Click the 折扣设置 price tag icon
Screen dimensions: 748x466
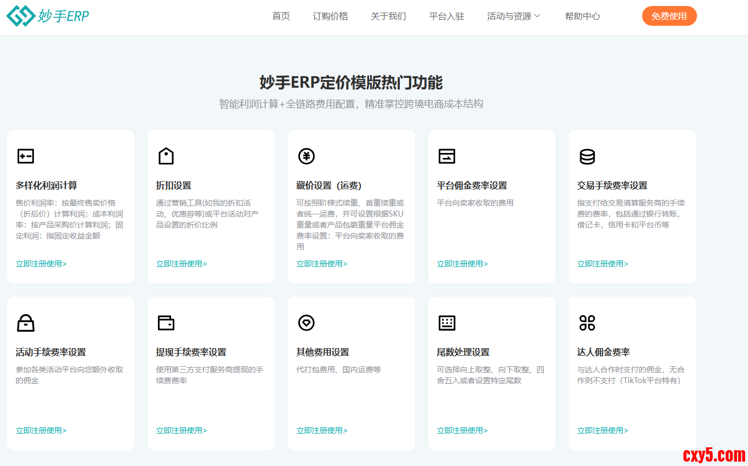166,156
